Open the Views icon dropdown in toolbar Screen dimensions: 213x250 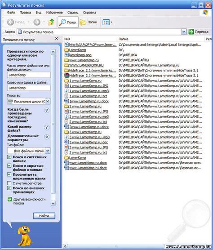tap(107, 22)
